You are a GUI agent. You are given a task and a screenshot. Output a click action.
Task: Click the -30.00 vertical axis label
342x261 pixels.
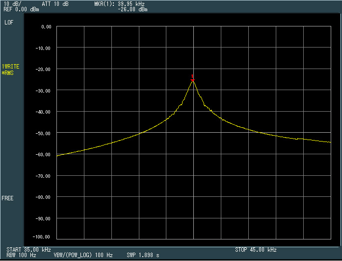pyautogui.click(x=45, y=91)
